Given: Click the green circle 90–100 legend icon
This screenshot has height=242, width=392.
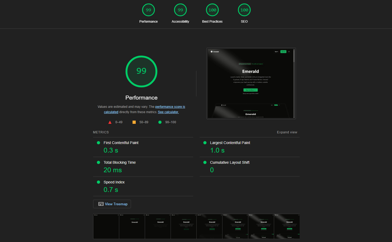Looking at the screenshot, I should pos(160,122).
